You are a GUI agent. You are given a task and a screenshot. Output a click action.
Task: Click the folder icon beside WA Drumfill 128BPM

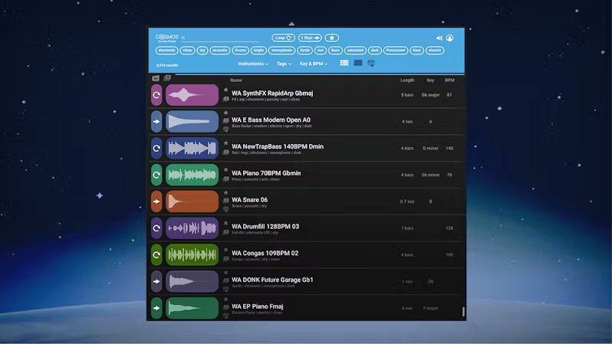[225, 232]
